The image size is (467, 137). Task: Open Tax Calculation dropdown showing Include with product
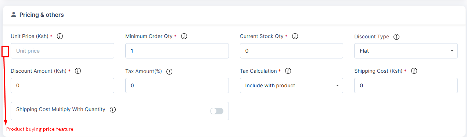click(291, 85)
